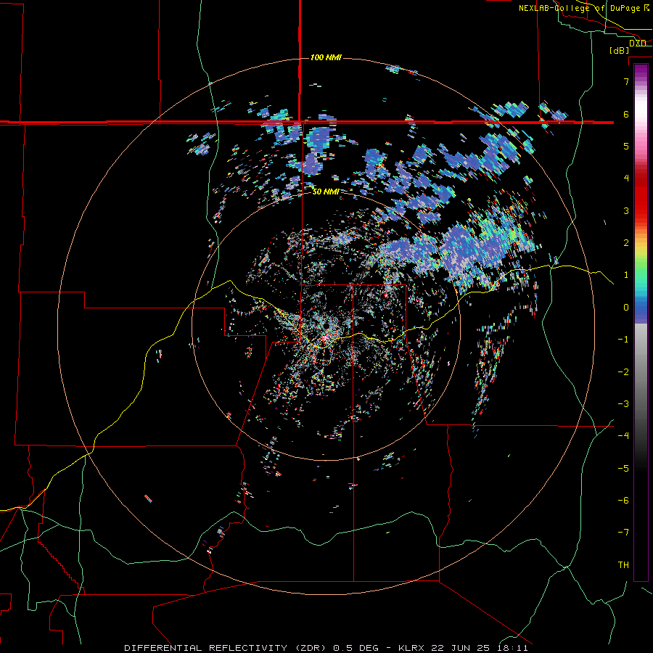This screenshot has width=653, height=653.
Task: Click the 1 dB tick label on the color scale
Action: pyautogui.click(x=626, y=275)
